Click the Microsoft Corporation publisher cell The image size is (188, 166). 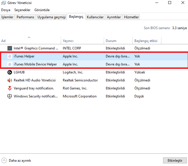[x=80, y=96]
